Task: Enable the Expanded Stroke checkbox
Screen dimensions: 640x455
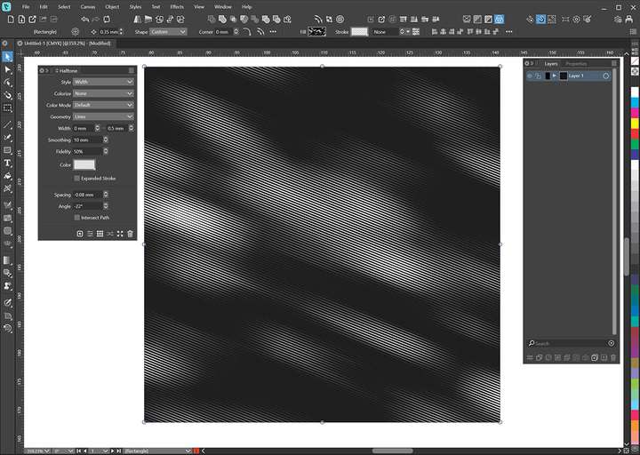Action: point(77,178)
